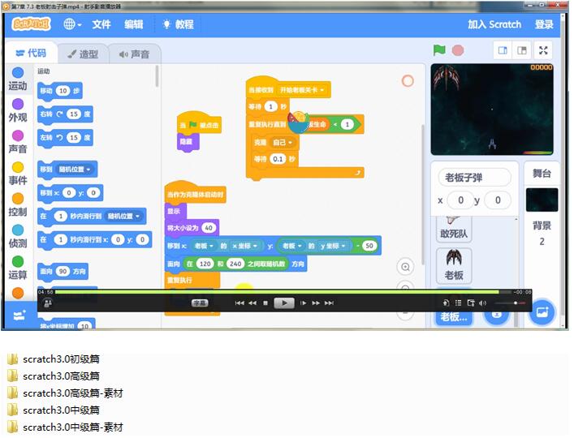Select the 侦测 (Sensing) block category
Image resolution: width=574 pixels, height=438 pixels.
17,236
